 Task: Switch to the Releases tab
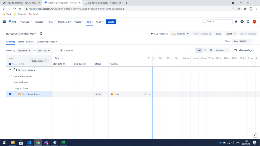coord(30,42)
